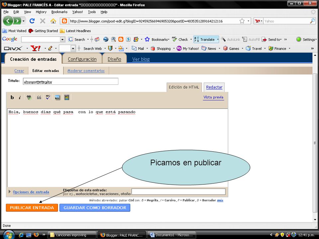The width and height of the screenshot is (319, 239).
Task: Add an image using the picture icon
Action: pos(57,98)
